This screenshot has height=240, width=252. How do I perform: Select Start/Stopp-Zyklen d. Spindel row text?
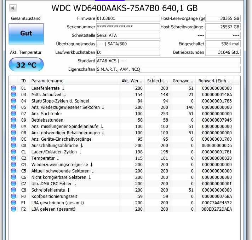60,101
